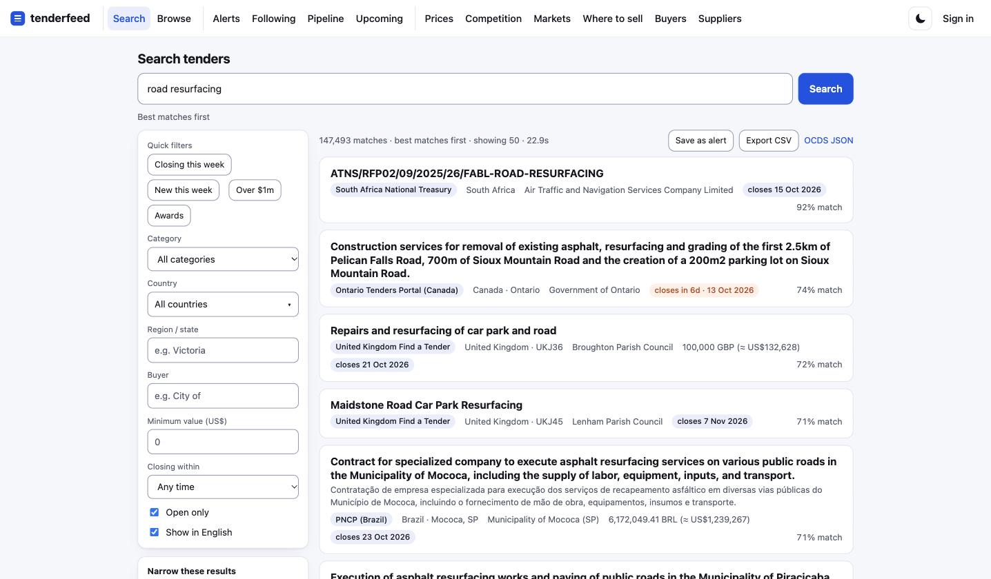Go to the Browse tab
This screenshot has height=579, width=991.
174,19
